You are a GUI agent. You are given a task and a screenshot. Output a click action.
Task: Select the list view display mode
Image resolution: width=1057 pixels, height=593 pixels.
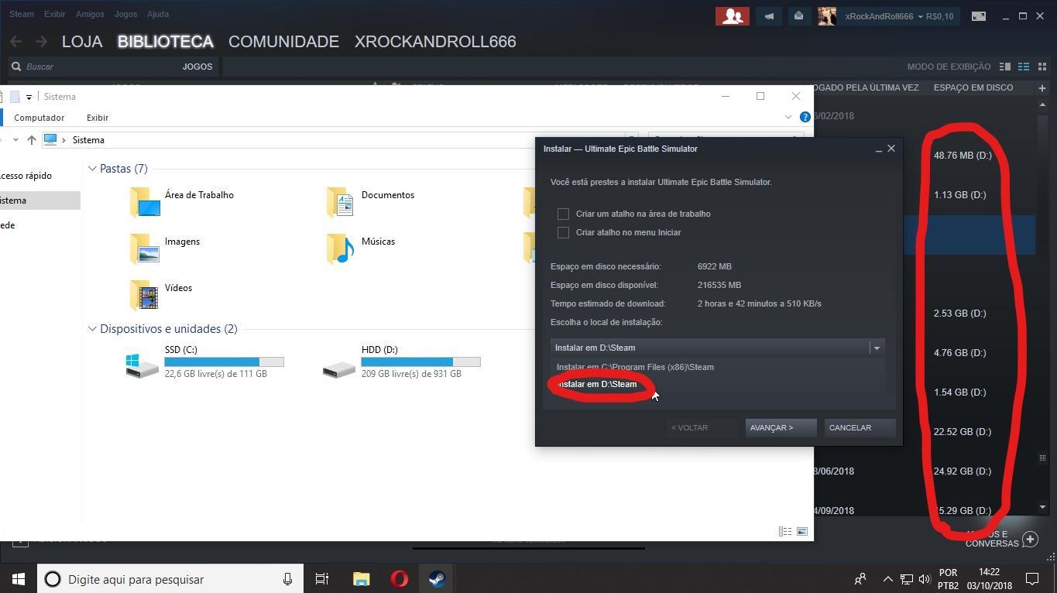tap(1023, 67)
